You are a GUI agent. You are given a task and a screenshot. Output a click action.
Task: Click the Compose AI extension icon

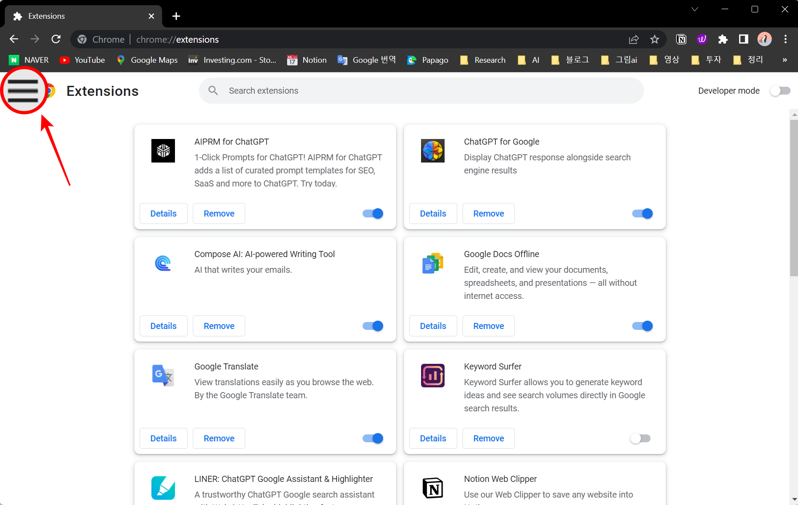pyautogui.click(x=163, y=263)
